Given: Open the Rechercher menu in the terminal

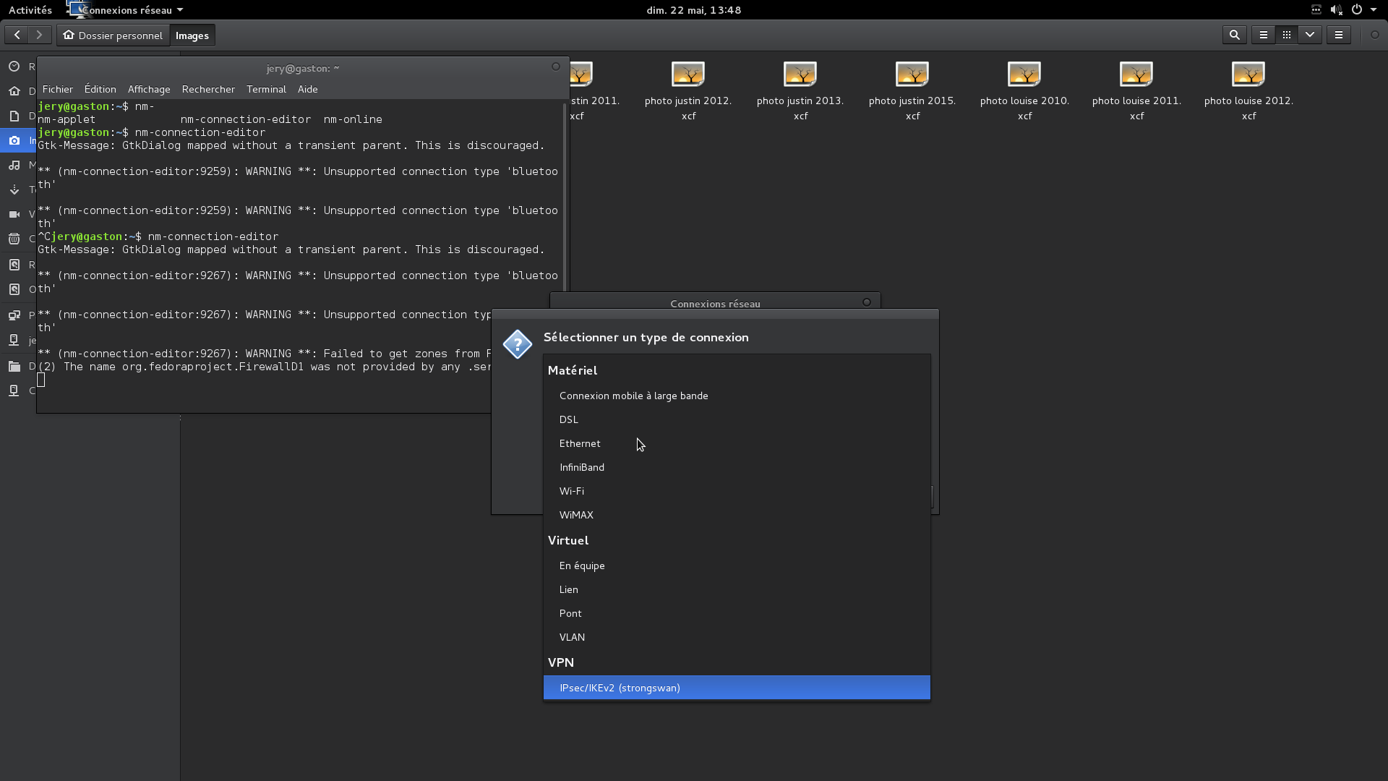Looking at the screenshot, I should pos(208,89).
